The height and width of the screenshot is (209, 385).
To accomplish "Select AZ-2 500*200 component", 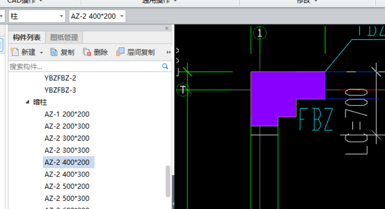I will pyautogui.click(x=67, y=186).
